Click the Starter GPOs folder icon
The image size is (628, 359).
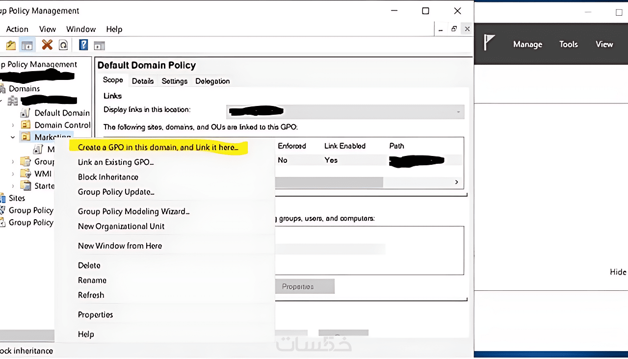(x=26, y=186)
